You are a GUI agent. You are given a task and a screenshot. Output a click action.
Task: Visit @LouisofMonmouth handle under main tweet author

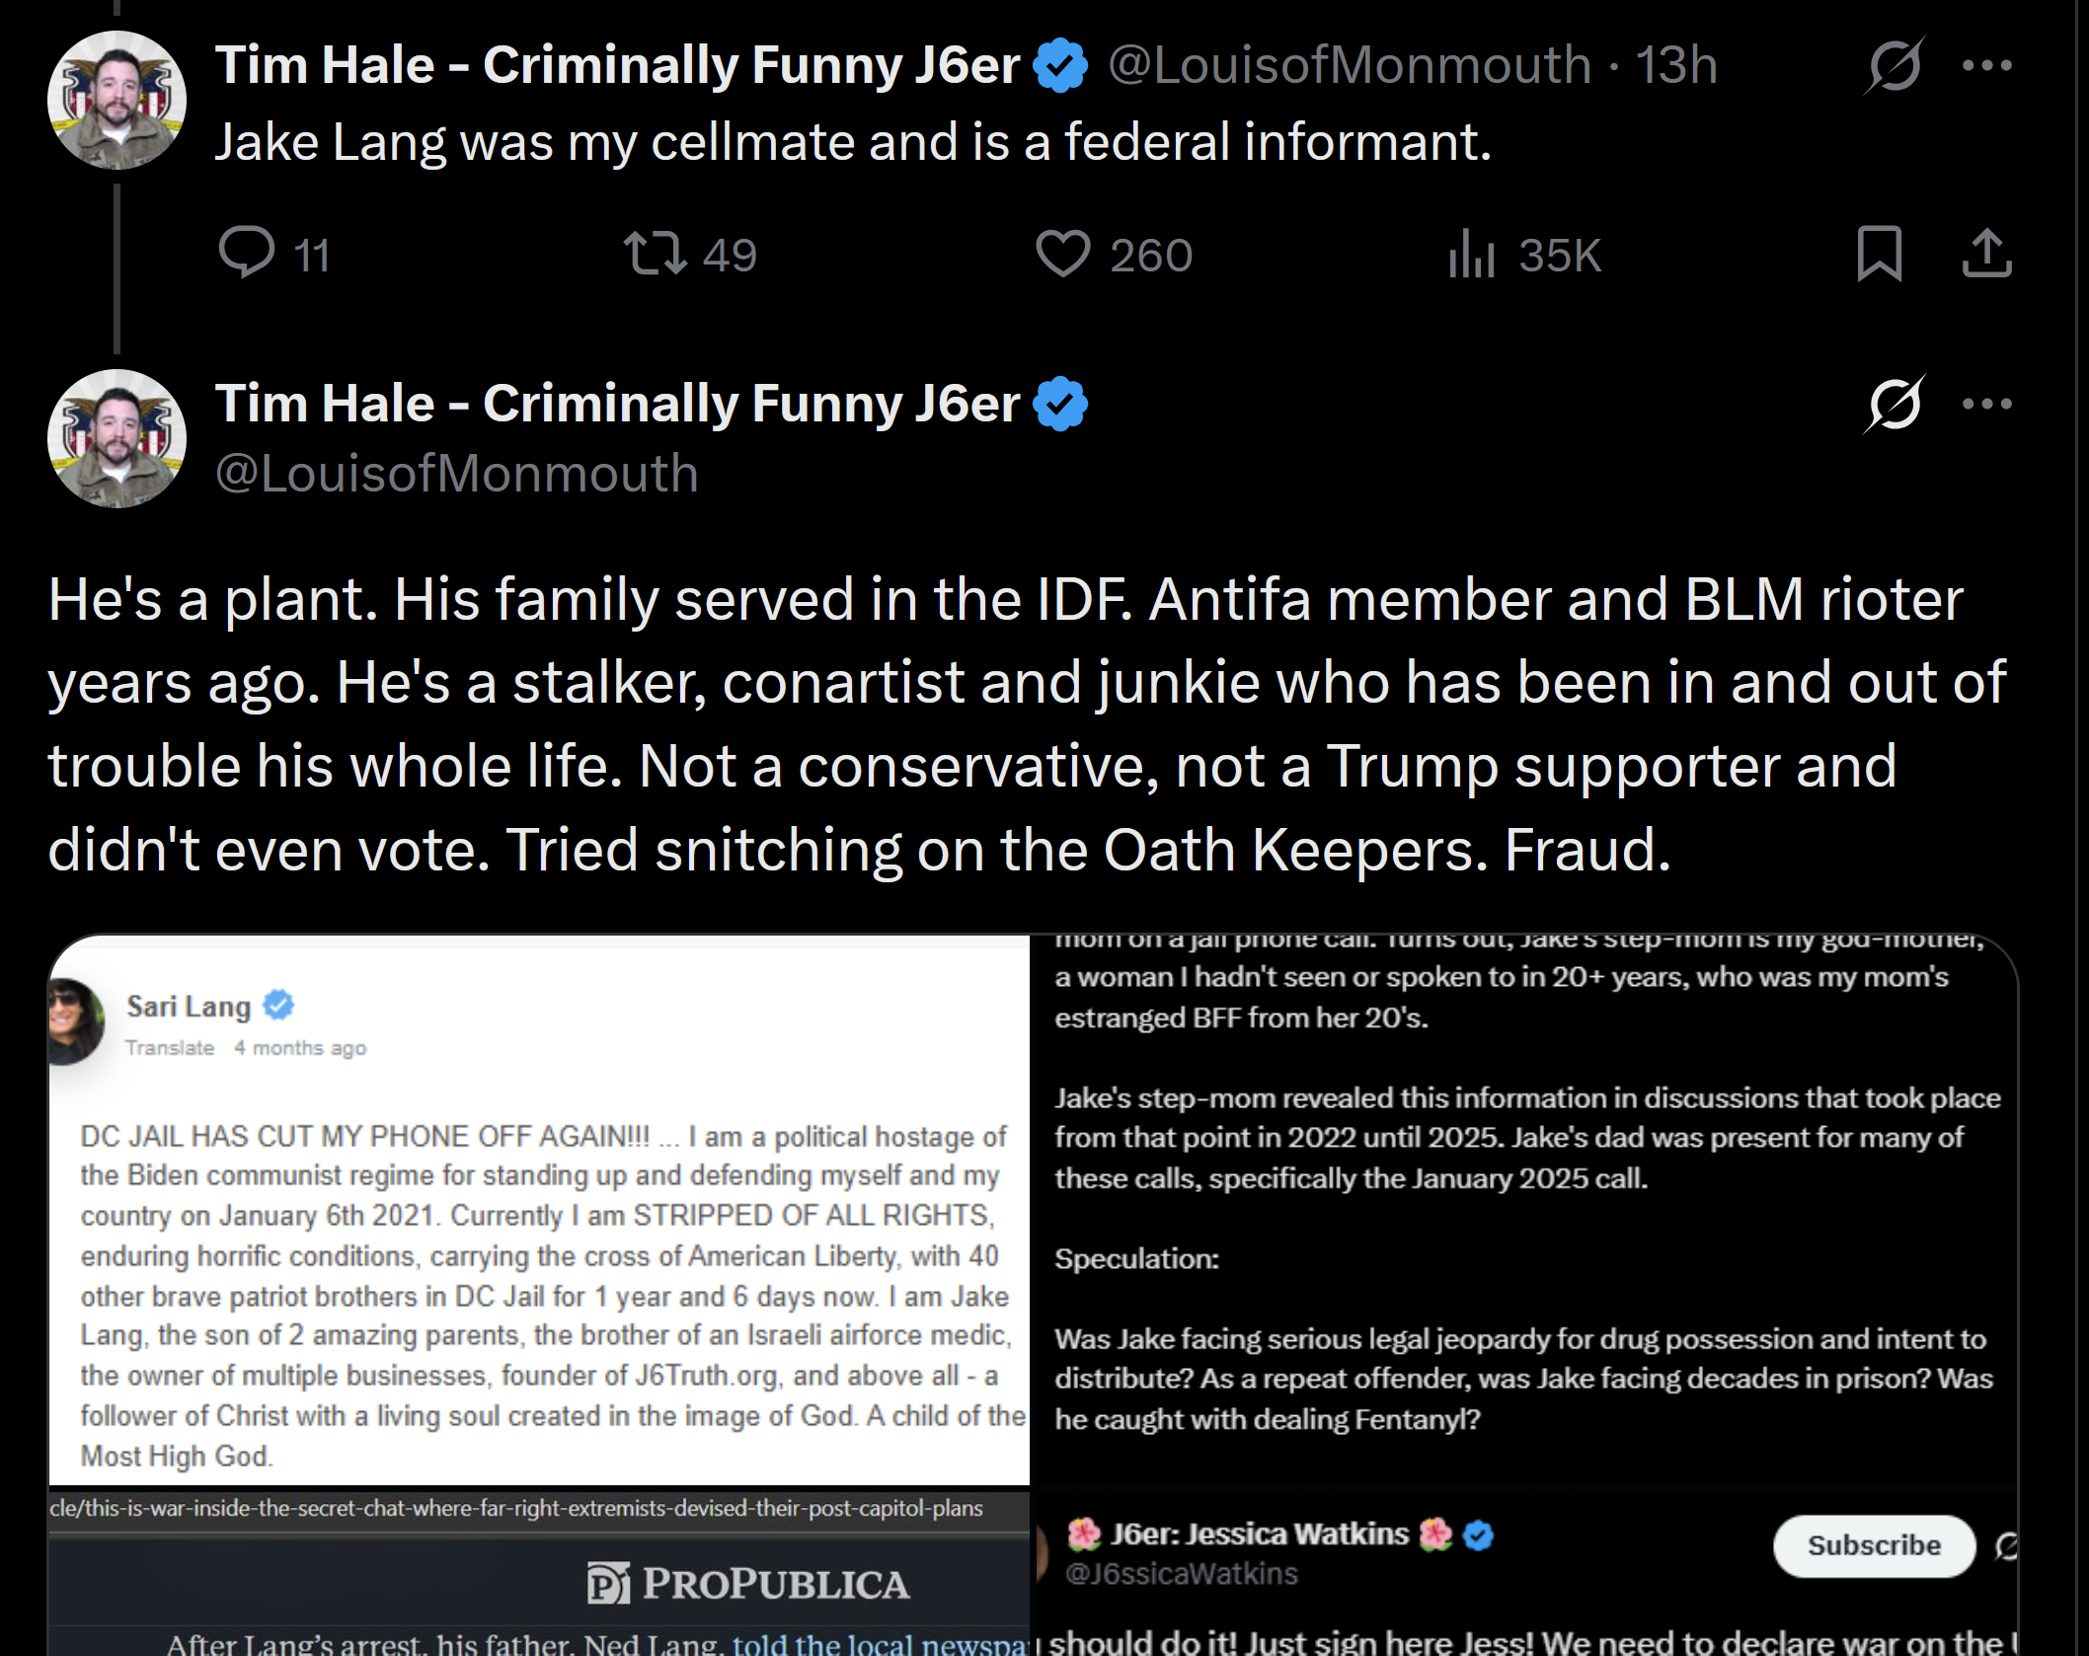(x=457, y=473)
